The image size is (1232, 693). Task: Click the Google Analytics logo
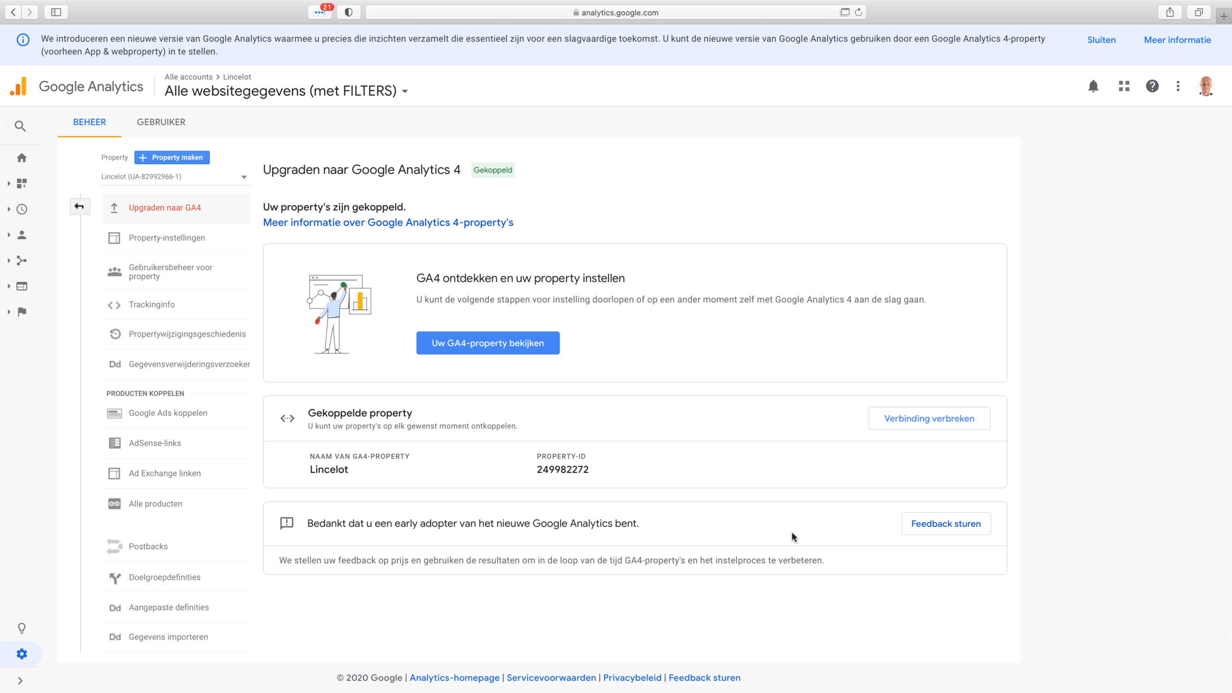[x=77, y=87]
